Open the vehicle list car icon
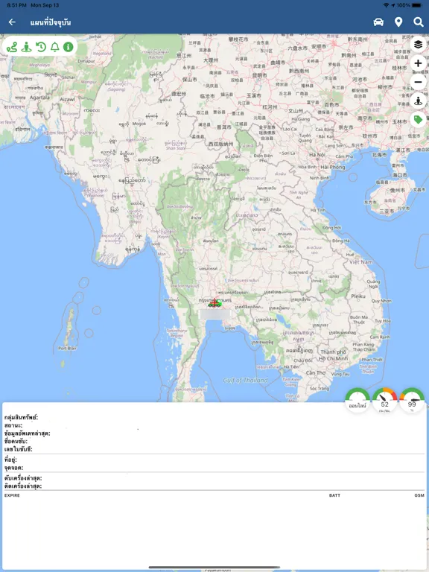The width and height of the screenshot is (429, 572). 378,22
